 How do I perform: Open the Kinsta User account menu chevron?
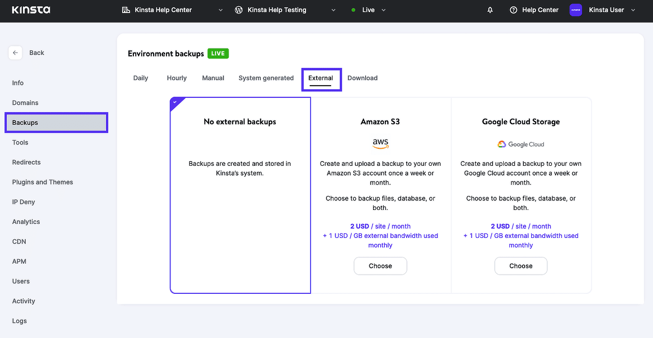pyautogui.click(x=633, y=10)
